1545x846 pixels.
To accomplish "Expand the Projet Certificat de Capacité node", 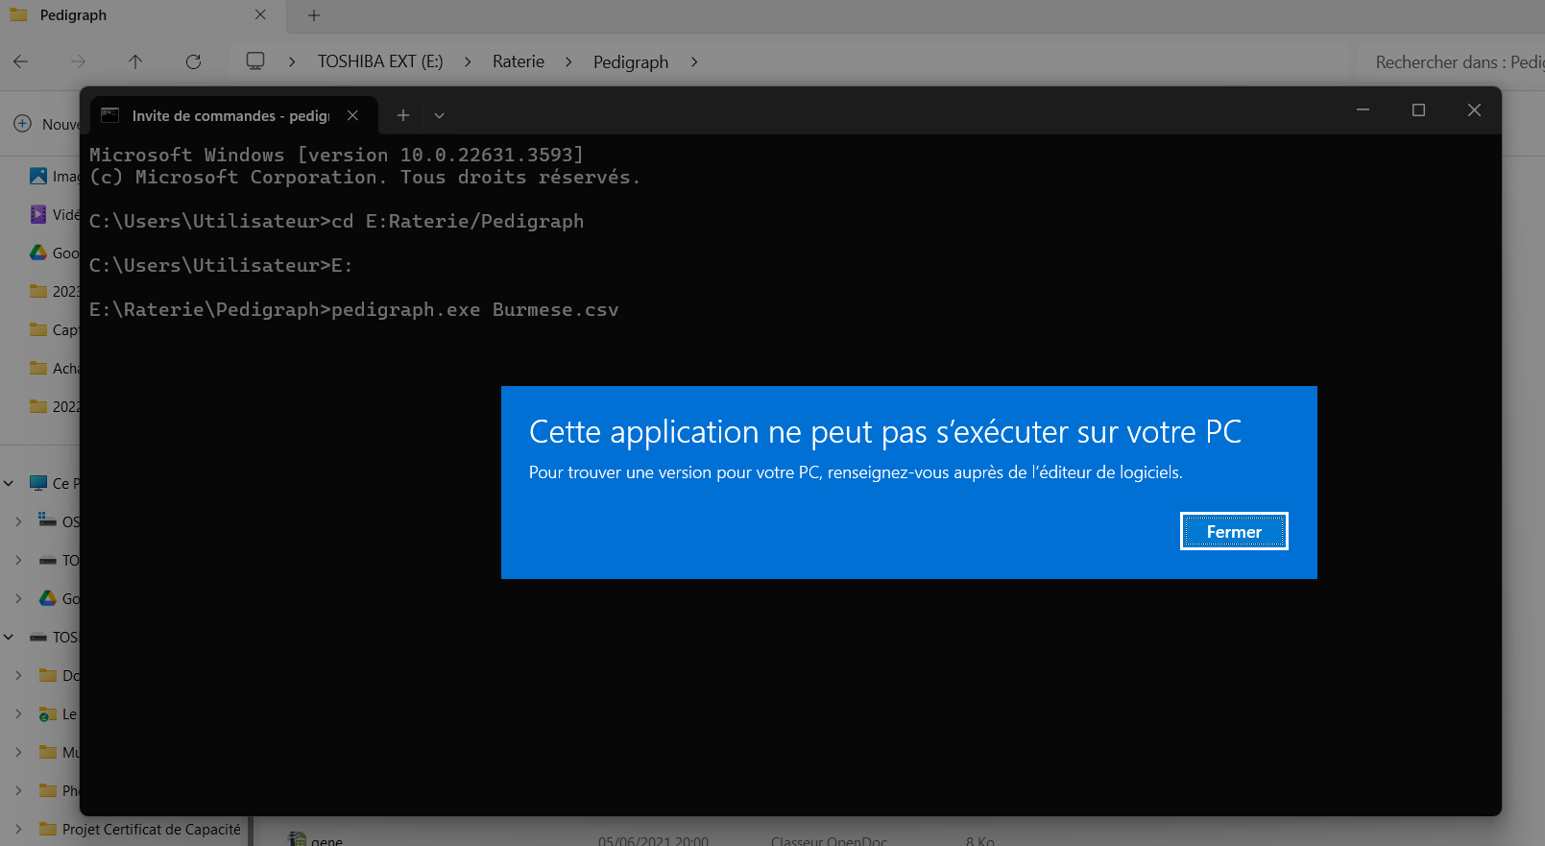I will click(x=18, y=829).
